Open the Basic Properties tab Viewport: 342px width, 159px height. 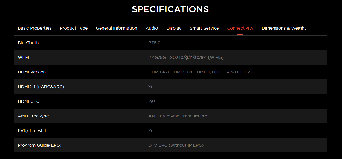[34, 28]
